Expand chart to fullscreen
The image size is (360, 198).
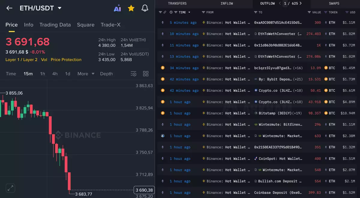[x=10, y=188]
